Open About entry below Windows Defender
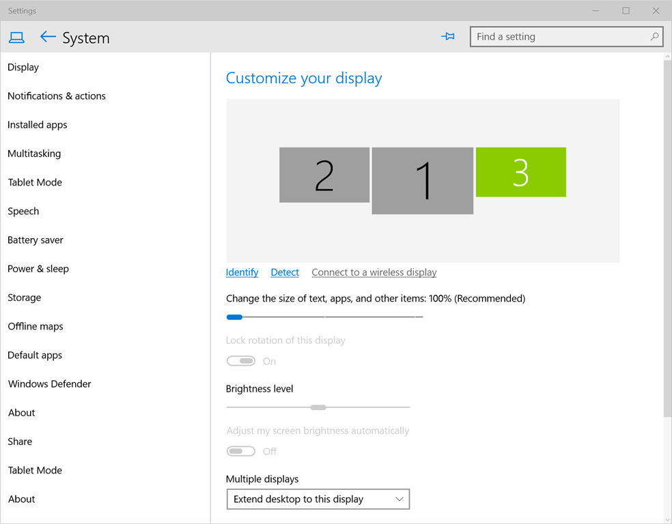Screen dimensions: 672x524 point(21,413)
